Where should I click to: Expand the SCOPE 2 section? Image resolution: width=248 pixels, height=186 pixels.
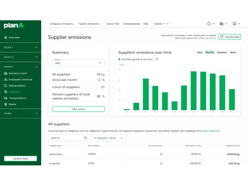[20, 57]
